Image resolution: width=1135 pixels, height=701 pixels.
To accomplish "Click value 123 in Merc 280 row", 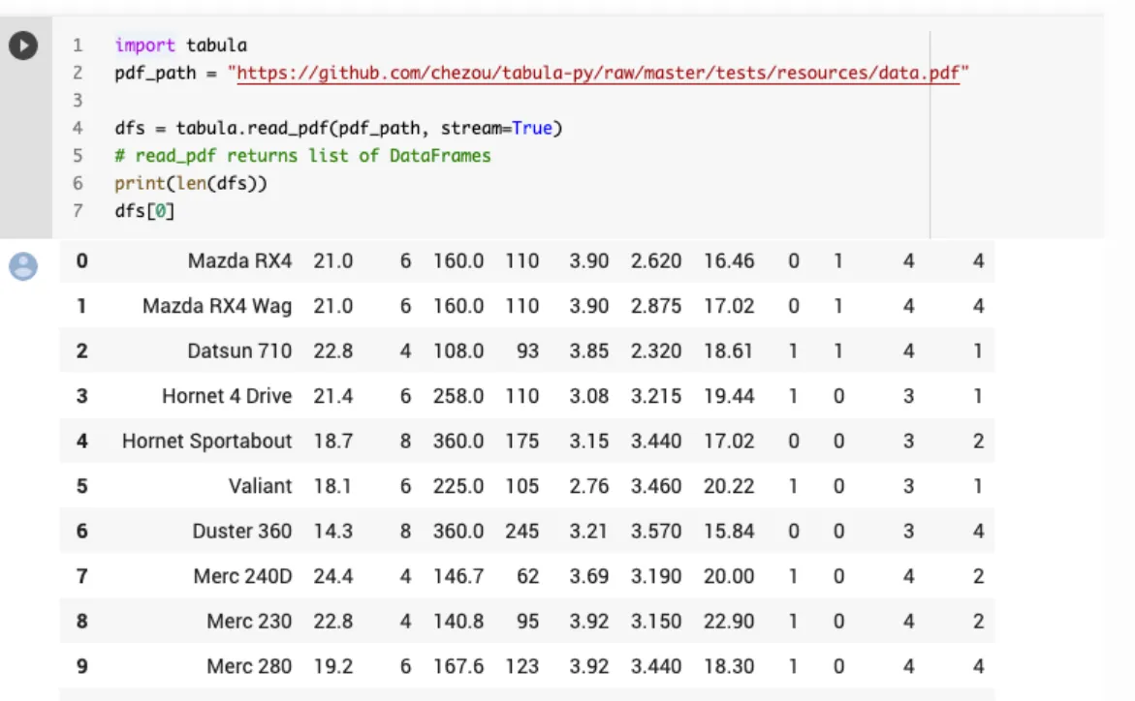I will [521, 666].
